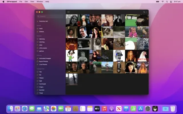This screenshot has height=114, width=183.
Task: Open the sort order dropdown
Action: (x=145, y=12)
